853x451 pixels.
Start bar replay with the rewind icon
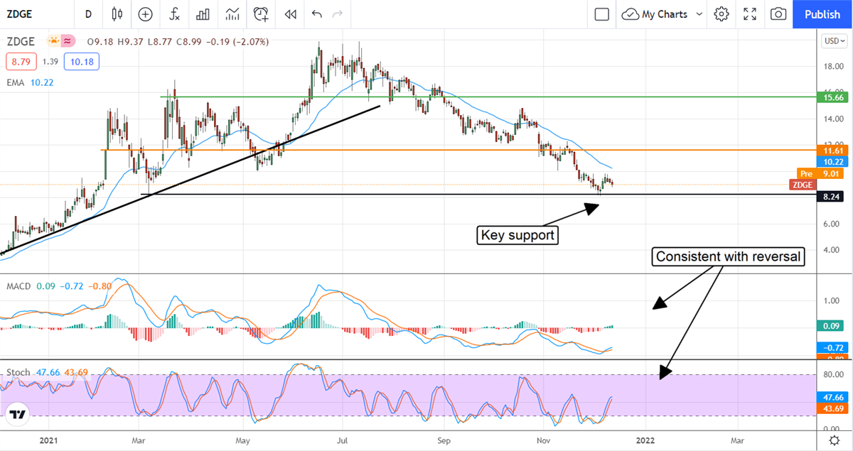(290, 14)
